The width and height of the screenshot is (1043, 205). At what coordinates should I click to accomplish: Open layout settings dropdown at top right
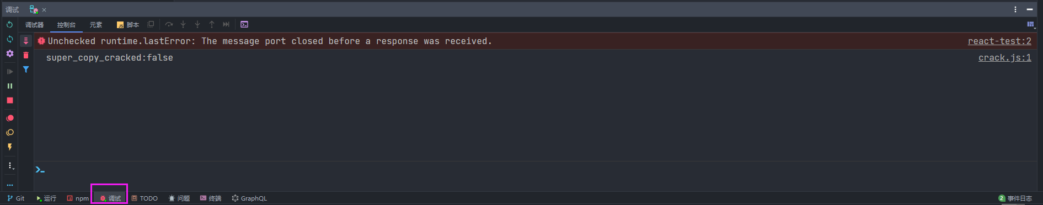pos(1030,25)
